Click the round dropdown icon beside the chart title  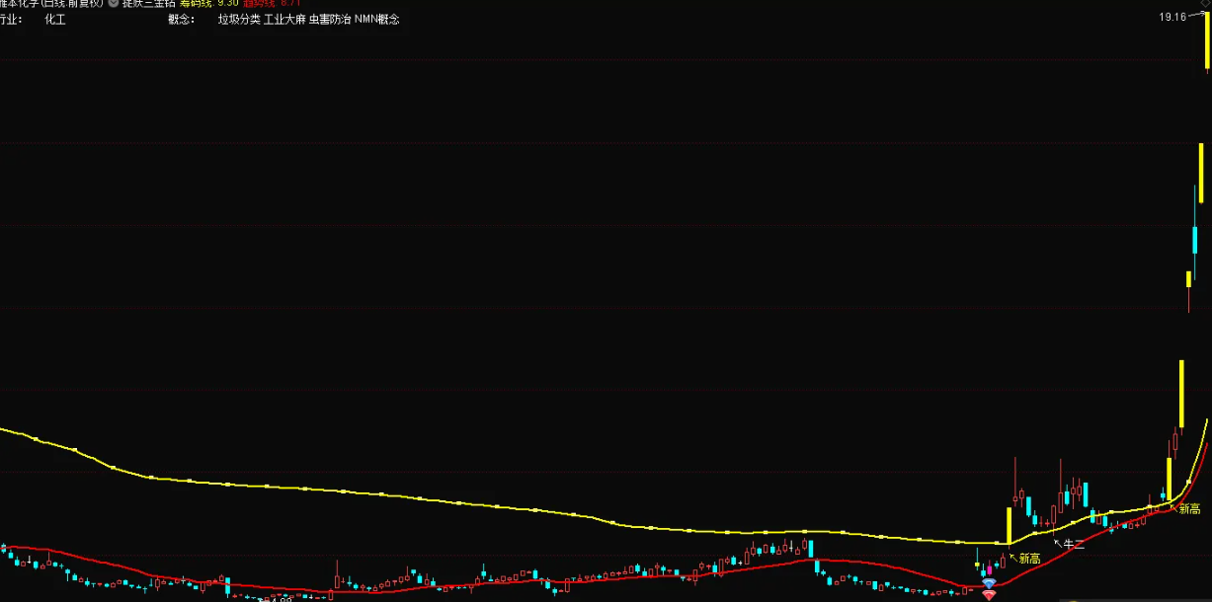click(113, 3)
